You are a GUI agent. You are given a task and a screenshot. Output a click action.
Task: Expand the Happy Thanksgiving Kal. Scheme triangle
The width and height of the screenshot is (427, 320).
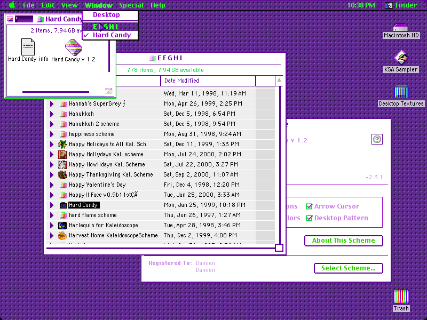(52, 175)
